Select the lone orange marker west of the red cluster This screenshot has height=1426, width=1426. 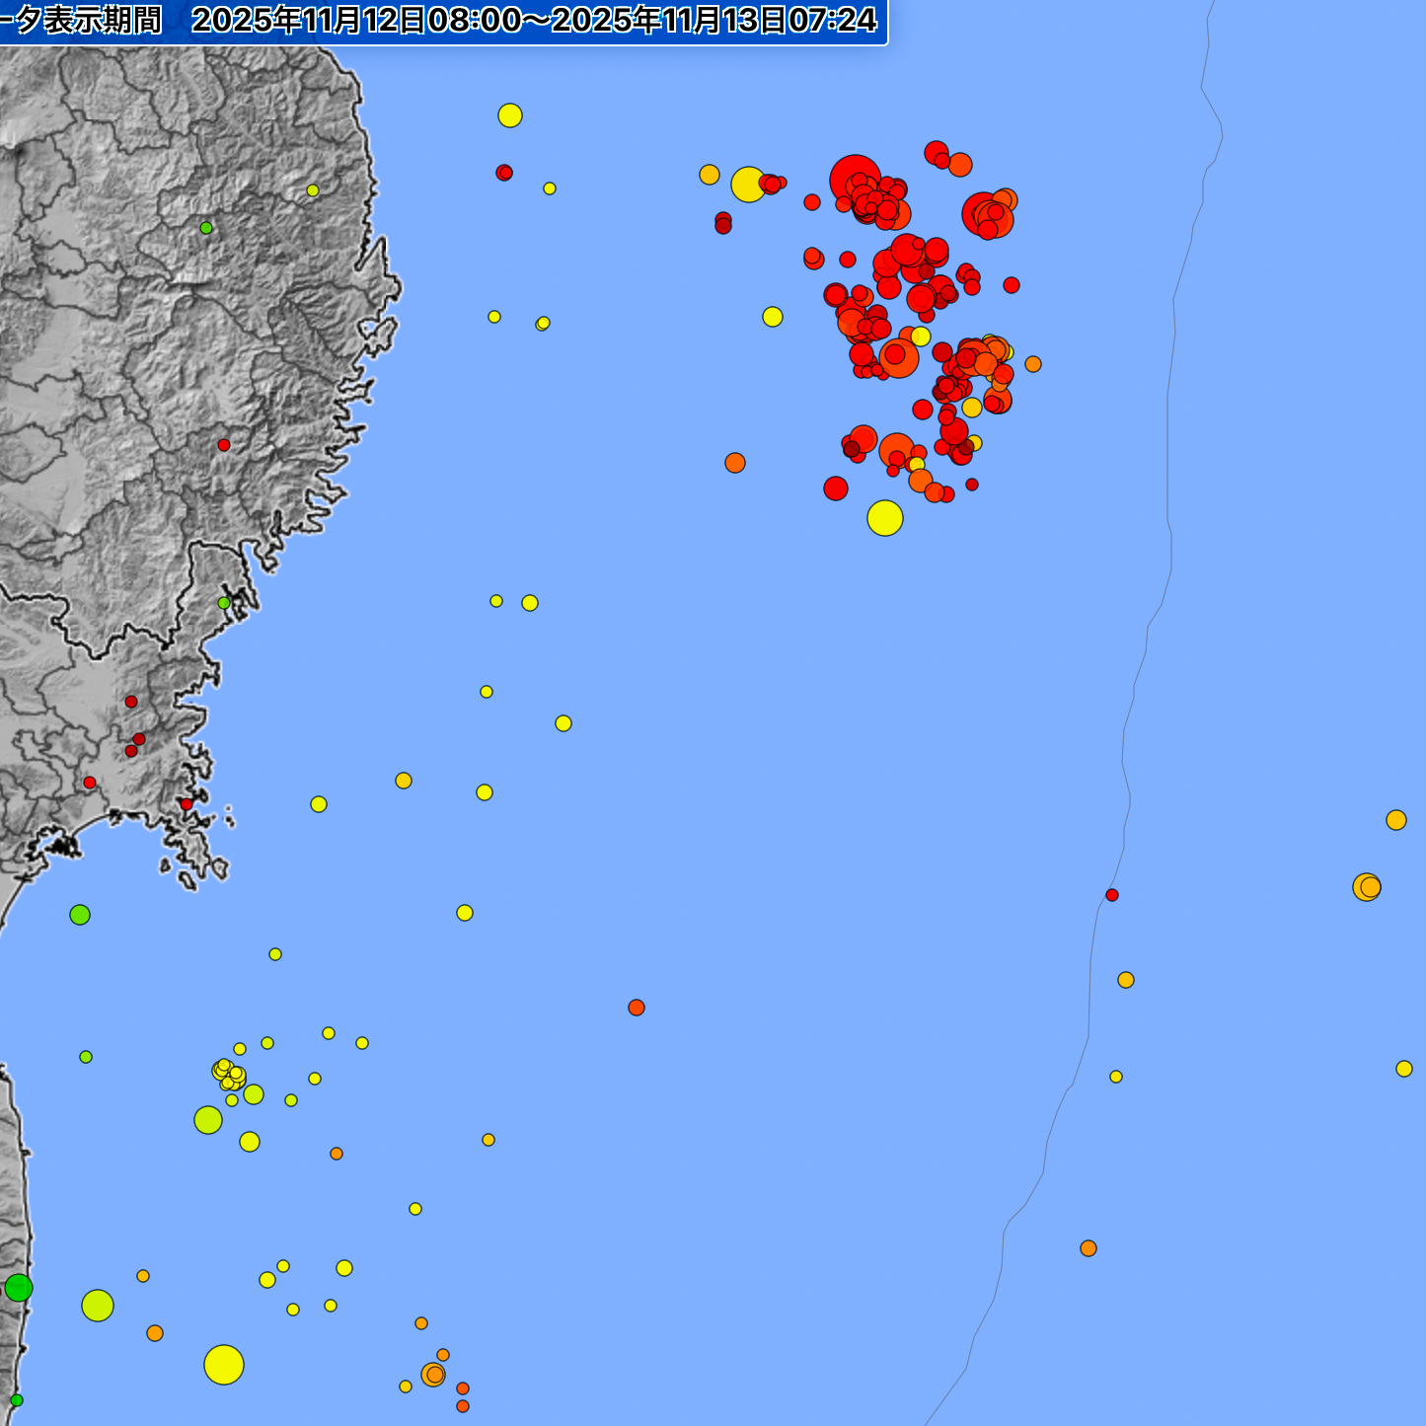point(735,463)
